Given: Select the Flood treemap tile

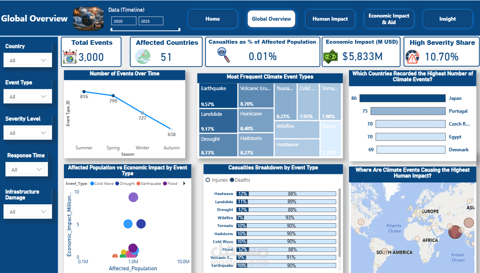Looking at the screenshot, I should pyautogui.click(x=331, y=138).
